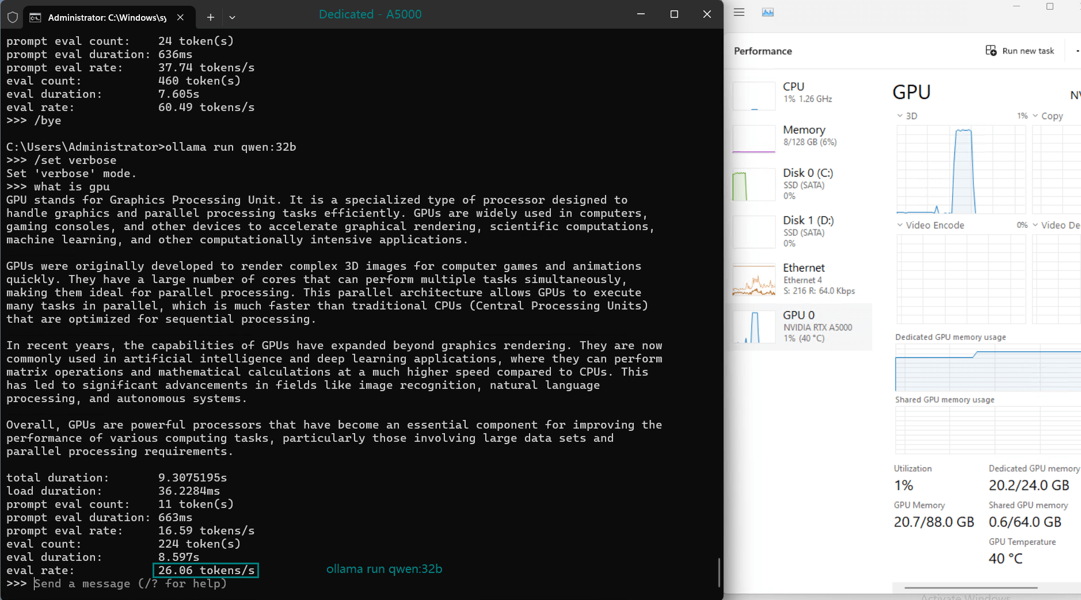1081x600 pixels.
Task: Open the Task Manager hamburger navigation menu
Action: [x=739, y=12]
